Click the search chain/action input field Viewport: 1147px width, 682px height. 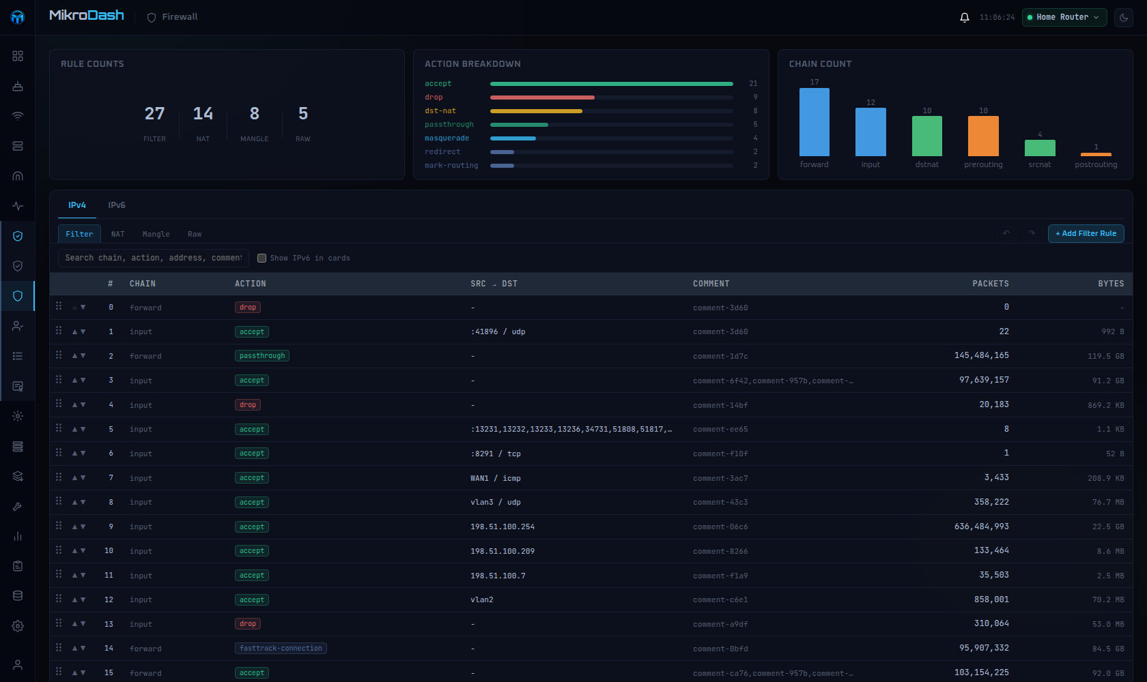coord(154,258)
